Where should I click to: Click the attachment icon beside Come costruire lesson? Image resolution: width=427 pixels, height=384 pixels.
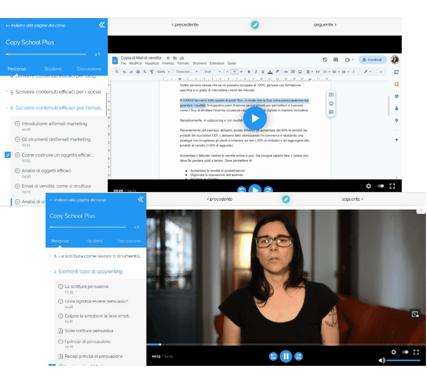click(7, 155)
